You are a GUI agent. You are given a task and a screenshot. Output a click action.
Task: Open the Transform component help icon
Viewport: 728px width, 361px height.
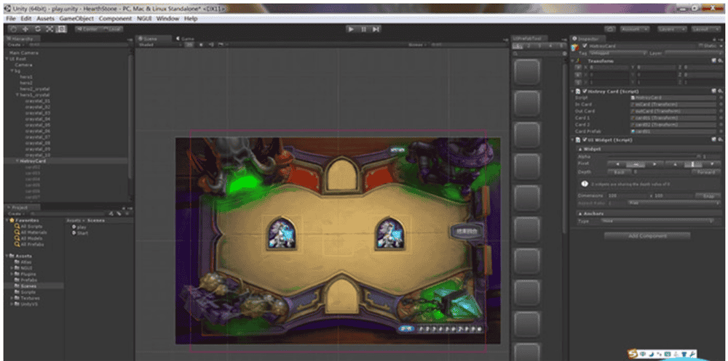coord(713,61)
